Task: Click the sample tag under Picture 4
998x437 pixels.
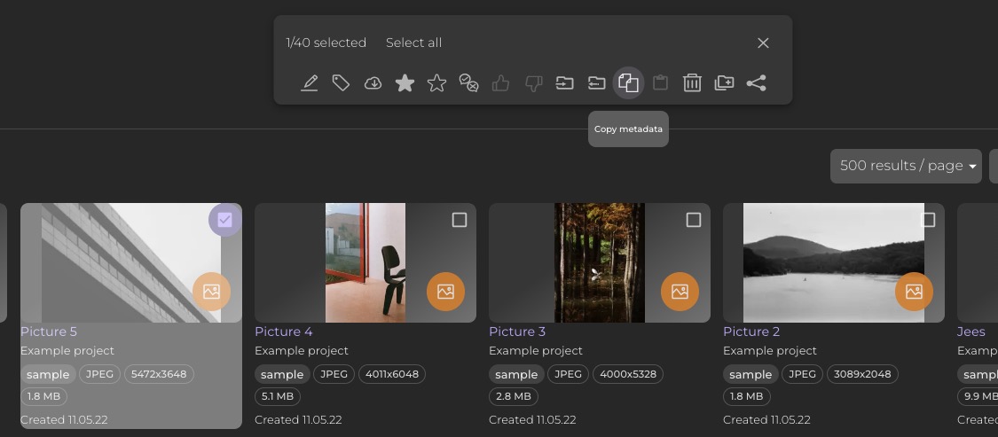Action: [x=282, y=374]
